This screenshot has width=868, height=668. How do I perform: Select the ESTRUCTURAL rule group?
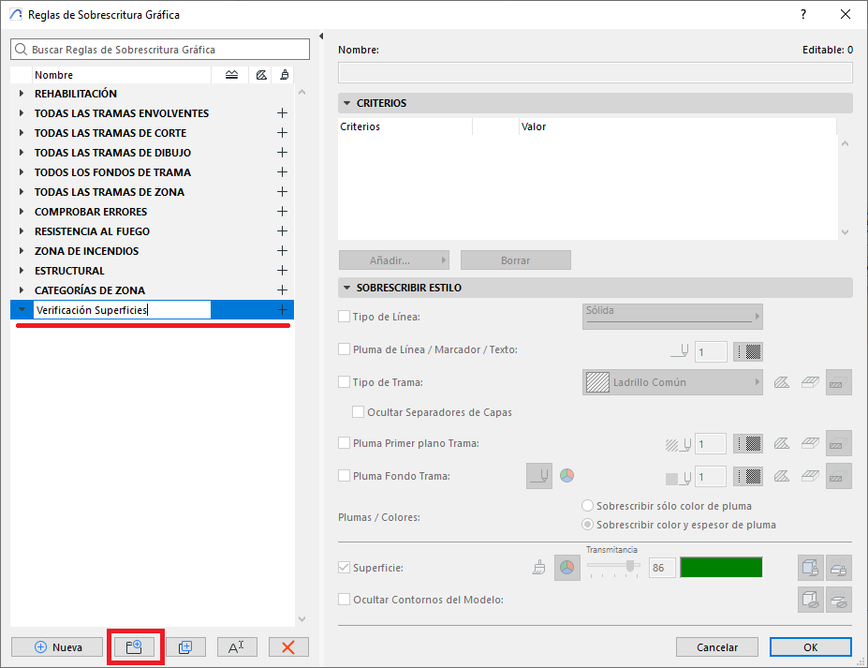pos(69,271)
